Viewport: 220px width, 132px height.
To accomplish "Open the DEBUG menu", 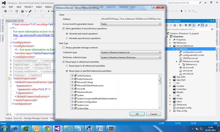I will pyautogui.click(x=48, y=7).
